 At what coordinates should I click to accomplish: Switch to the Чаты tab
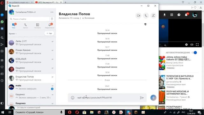pyautogui.click(x=14, y=26)
